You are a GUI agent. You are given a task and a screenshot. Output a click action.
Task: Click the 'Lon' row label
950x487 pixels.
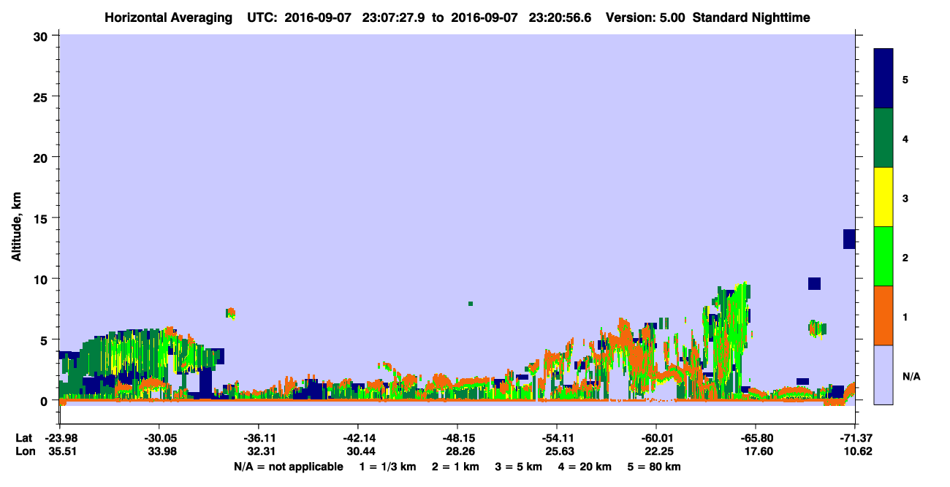coord(25,451)
